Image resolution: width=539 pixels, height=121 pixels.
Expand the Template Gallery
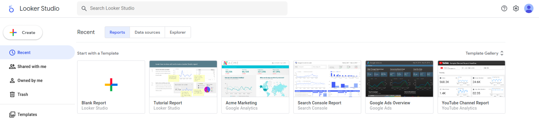point(484,53)
